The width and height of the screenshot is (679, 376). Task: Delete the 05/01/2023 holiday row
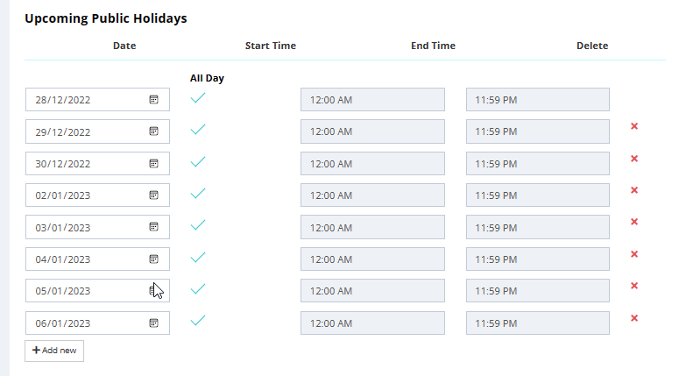tap(634, 286)
